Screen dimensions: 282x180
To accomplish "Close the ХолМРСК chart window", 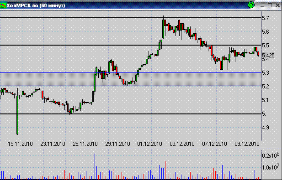I will (x=277, y=5).
